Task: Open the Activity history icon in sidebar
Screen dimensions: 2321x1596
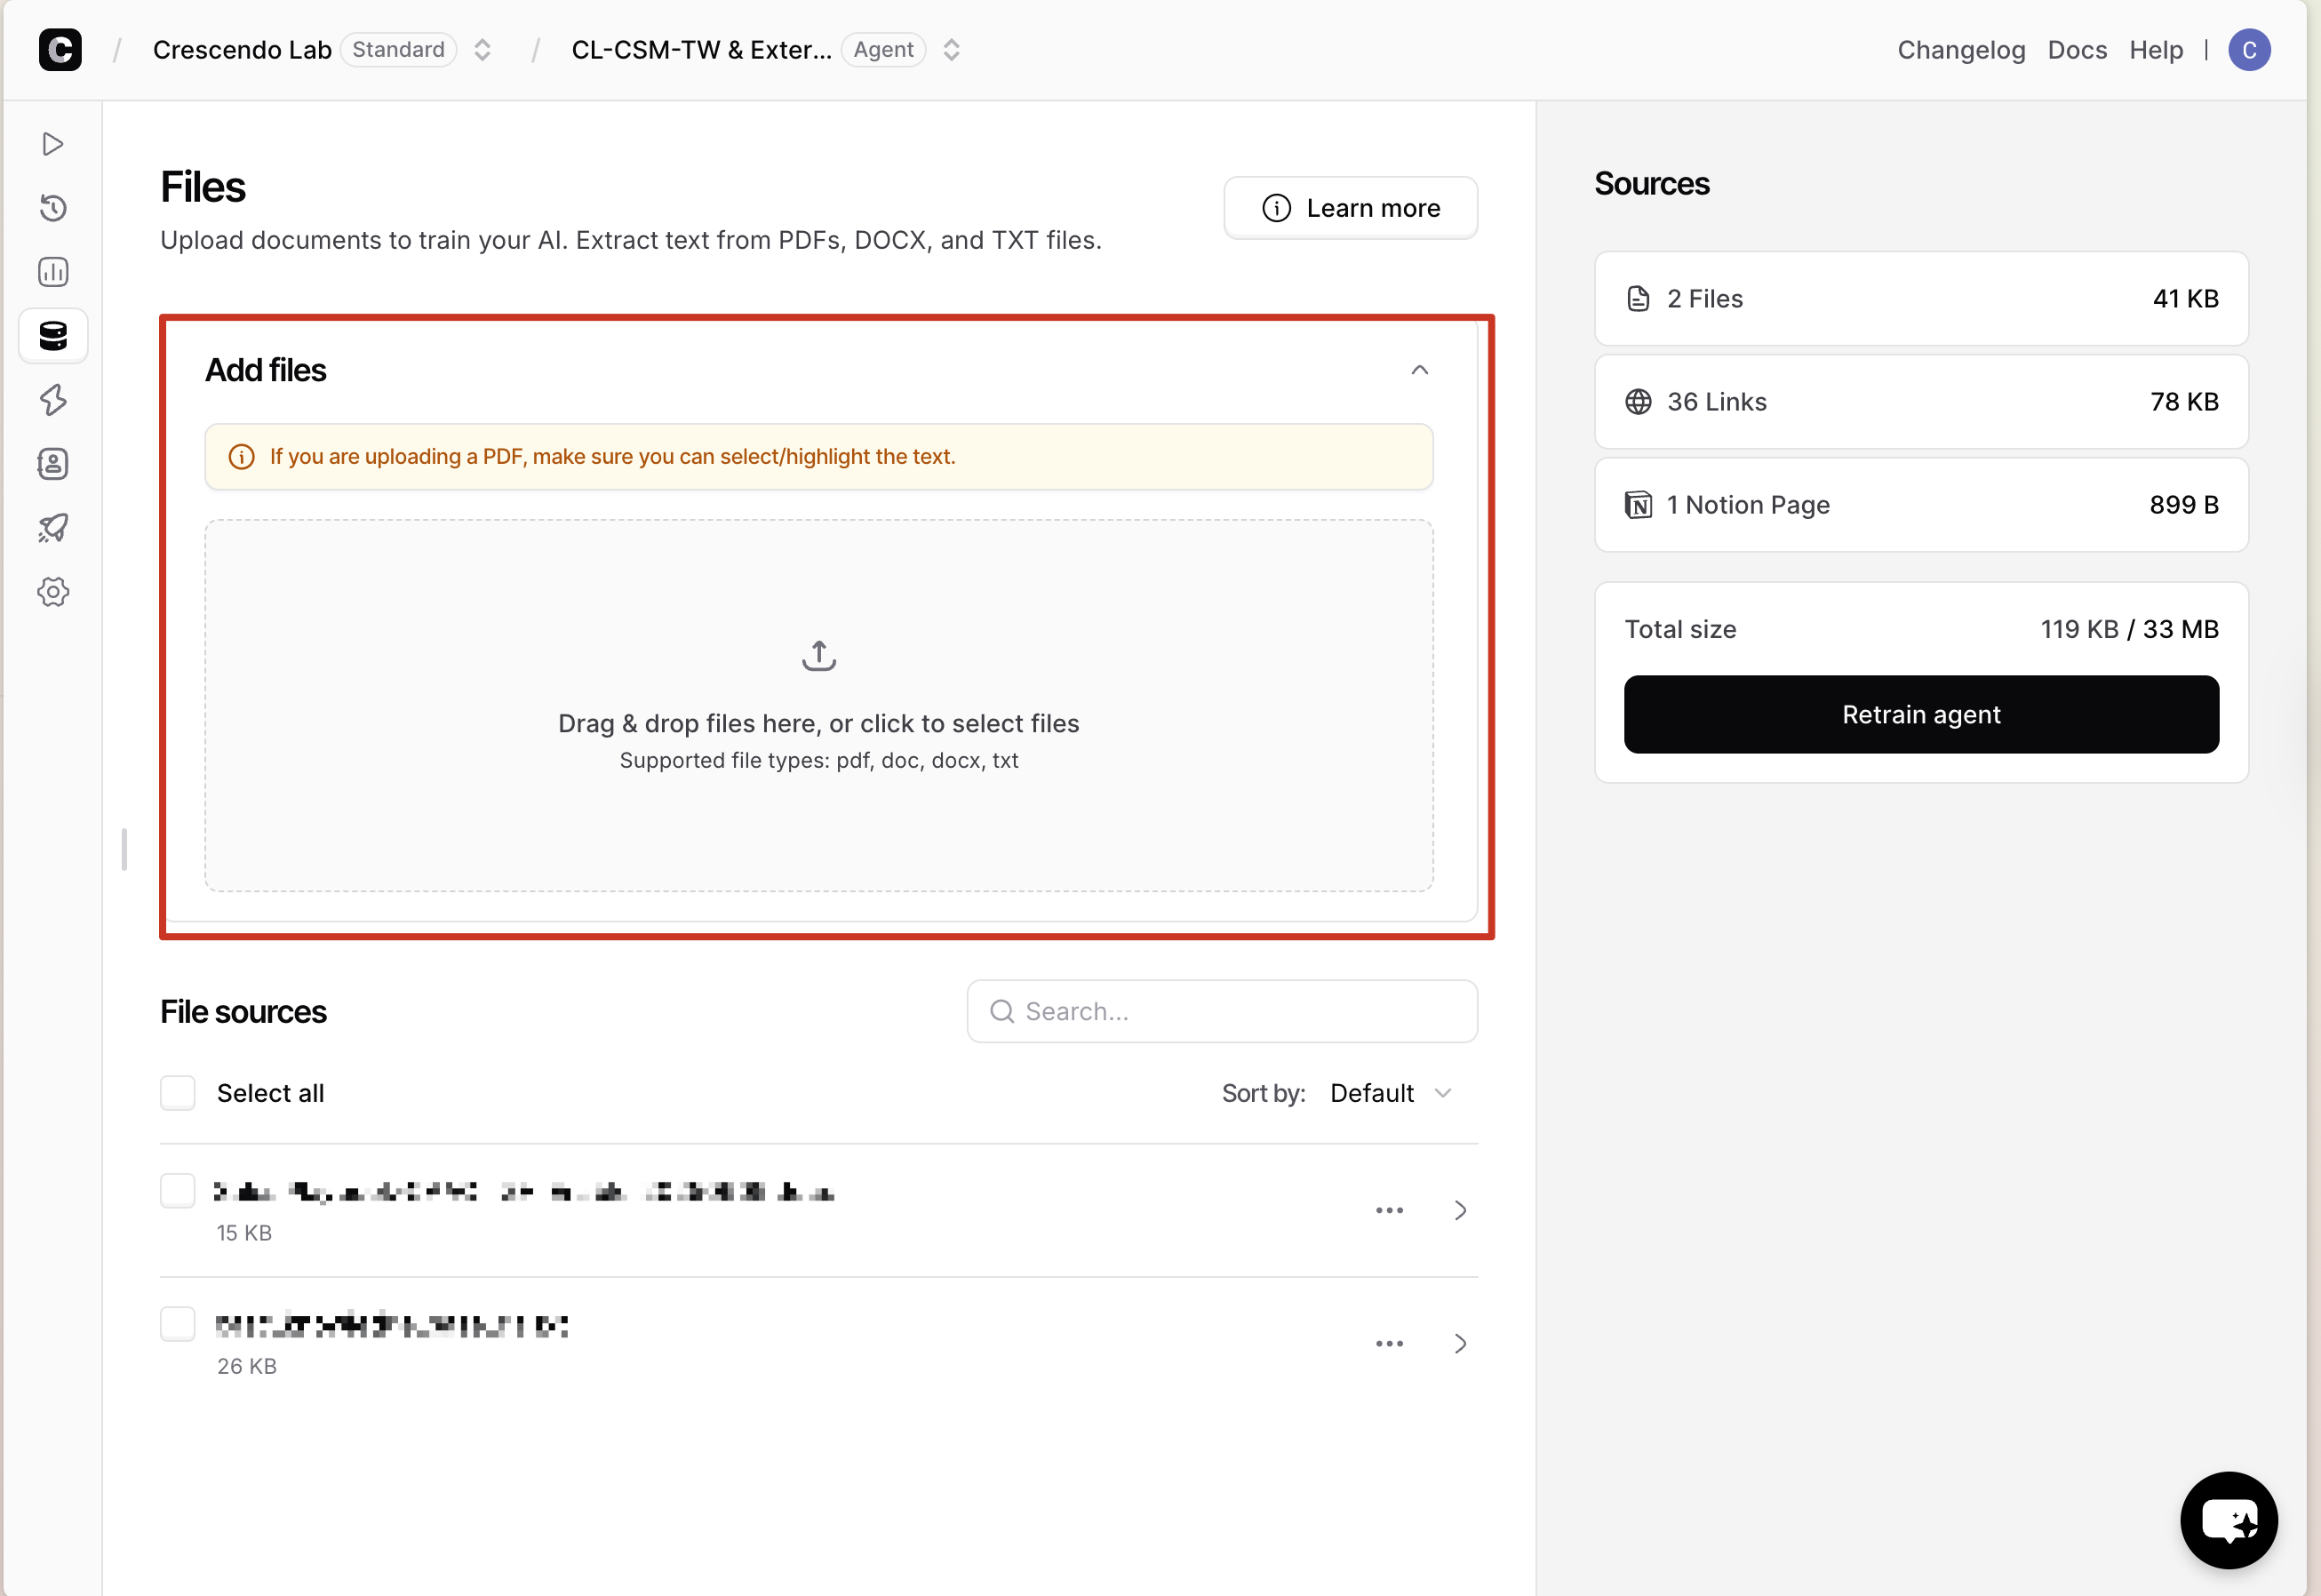Action: [53, 208]
